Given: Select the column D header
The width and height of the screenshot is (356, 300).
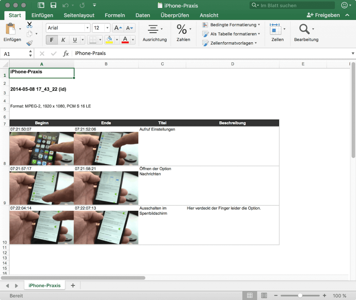Looking at the screenshot, I should tap(233, 64).
